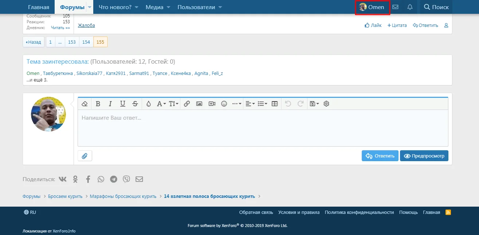Toggle bold formatting in editor

(x=98, y=104)
